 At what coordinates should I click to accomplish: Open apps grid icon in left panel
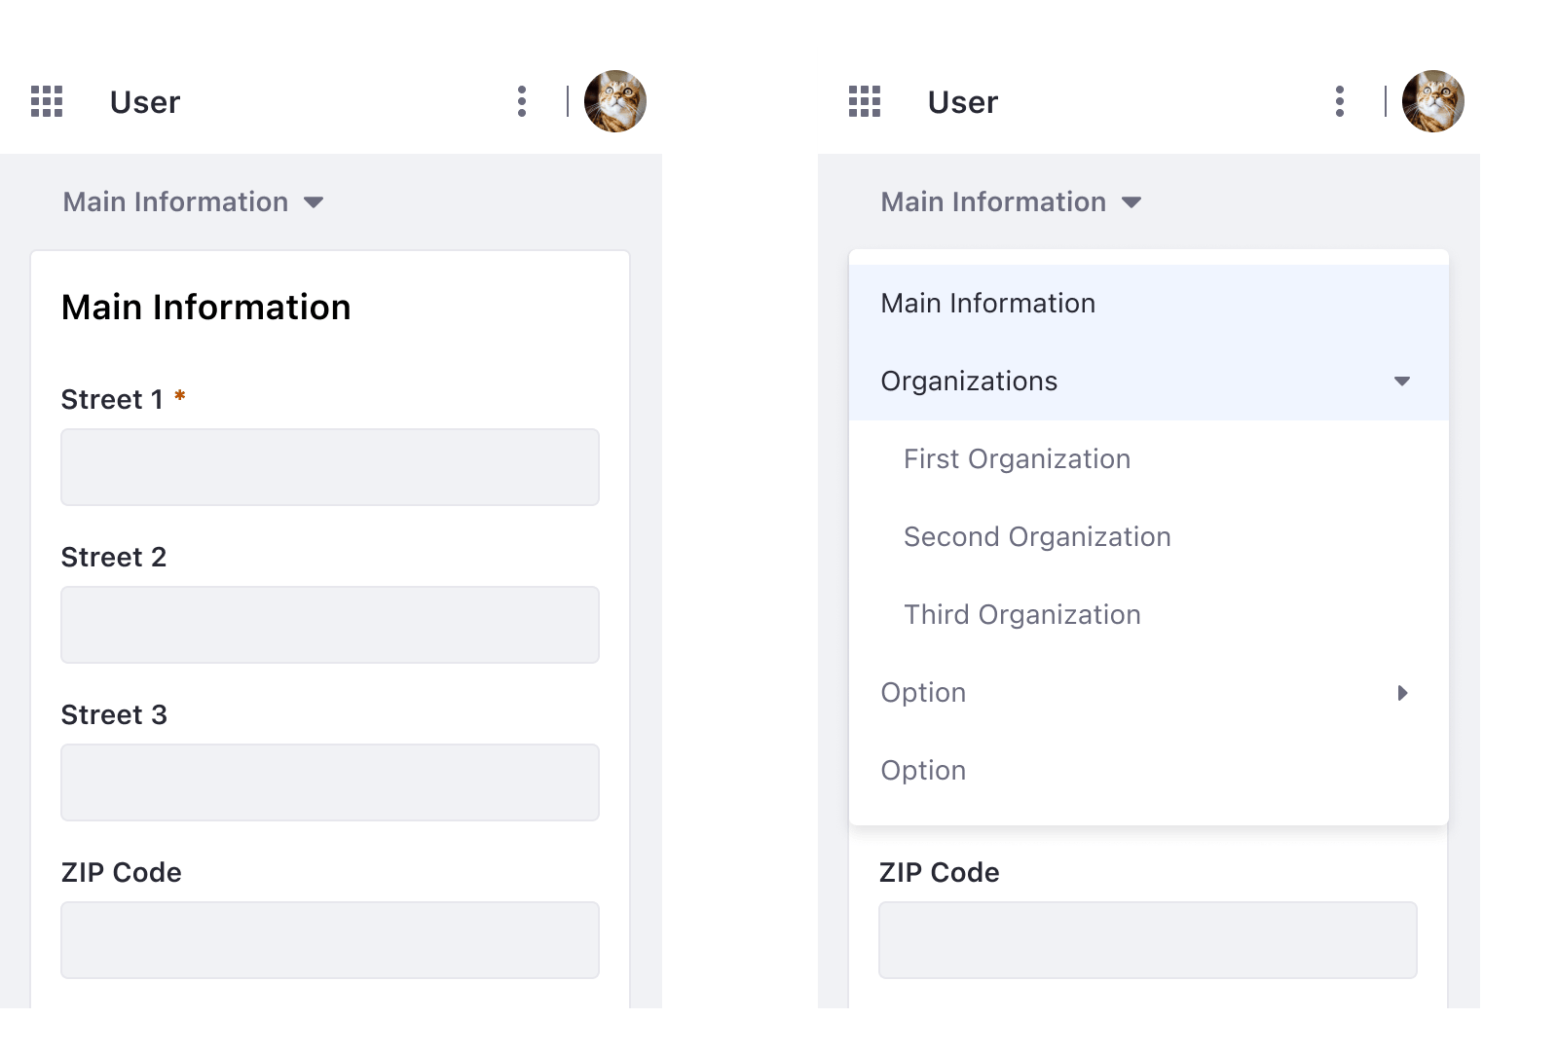pos(47,101)
